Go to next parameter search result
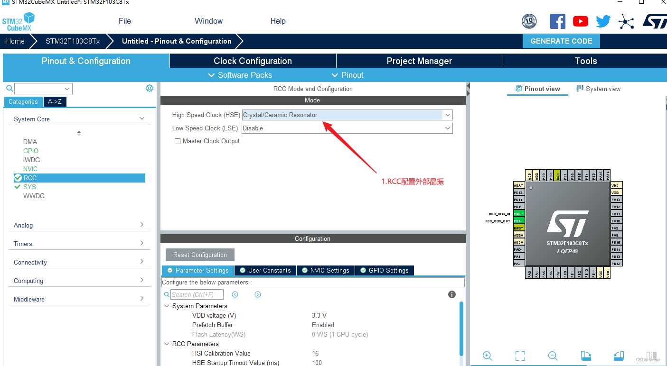The height and width of the screenshot is (366, 667). pos(258,294)
